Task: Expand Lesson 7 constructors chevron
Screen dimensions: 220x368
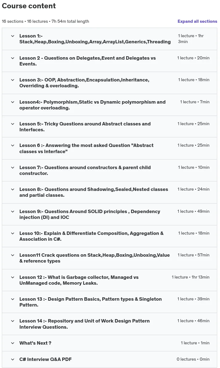Action: [x=13, y=167]
